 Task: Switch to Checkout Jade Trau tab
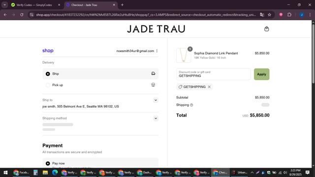pyautogui.click(x=84, y=5)
